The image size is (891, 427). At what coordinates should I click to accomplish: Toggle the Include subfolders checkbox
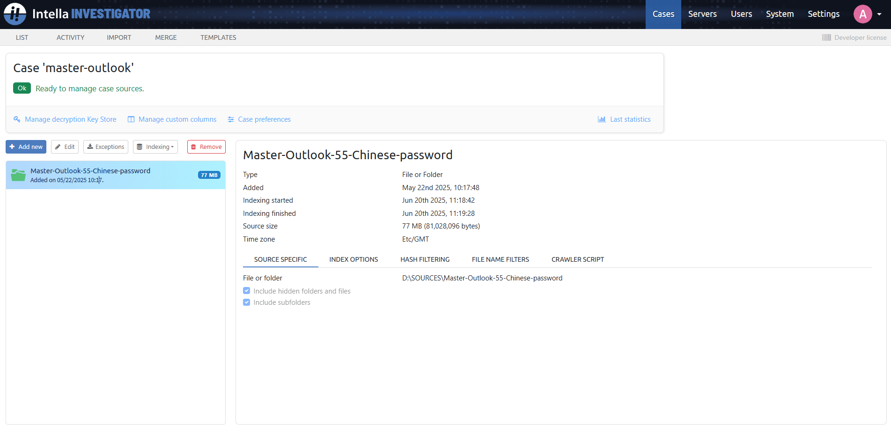pyautogui.click(x=247, y=302)
